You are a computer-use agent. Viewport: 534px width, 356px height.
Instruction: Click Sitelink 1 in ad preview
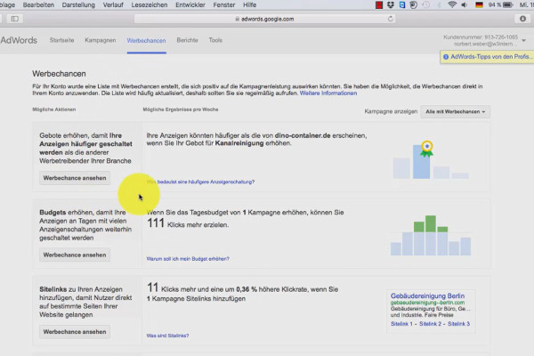(401, 324)
